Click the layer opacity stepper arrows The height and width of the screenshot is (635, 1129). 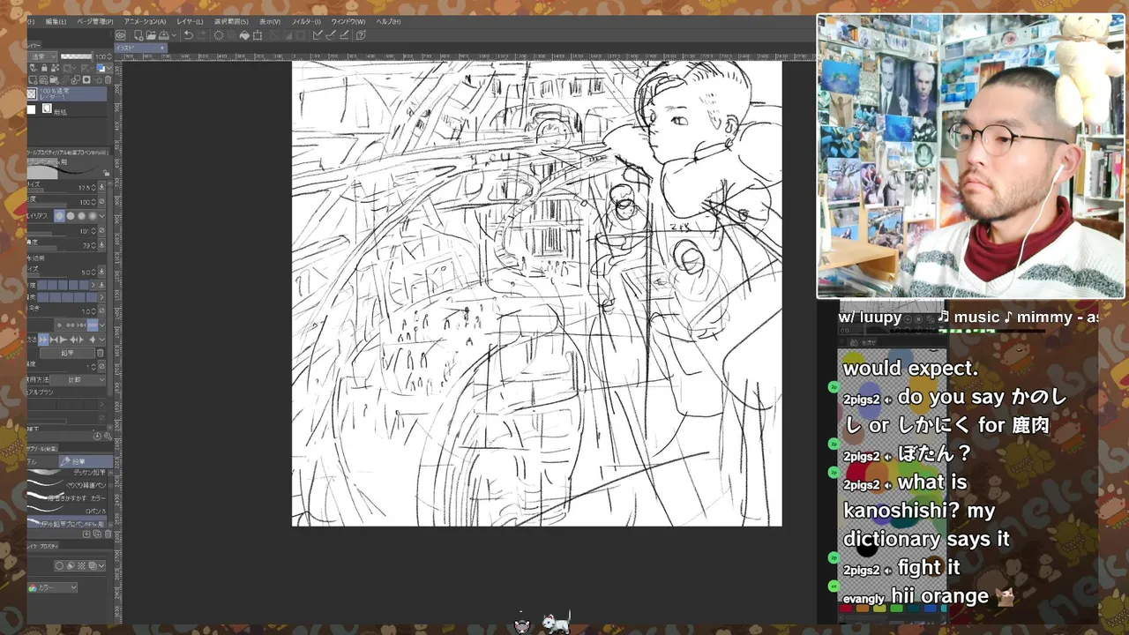coord(109,56)
